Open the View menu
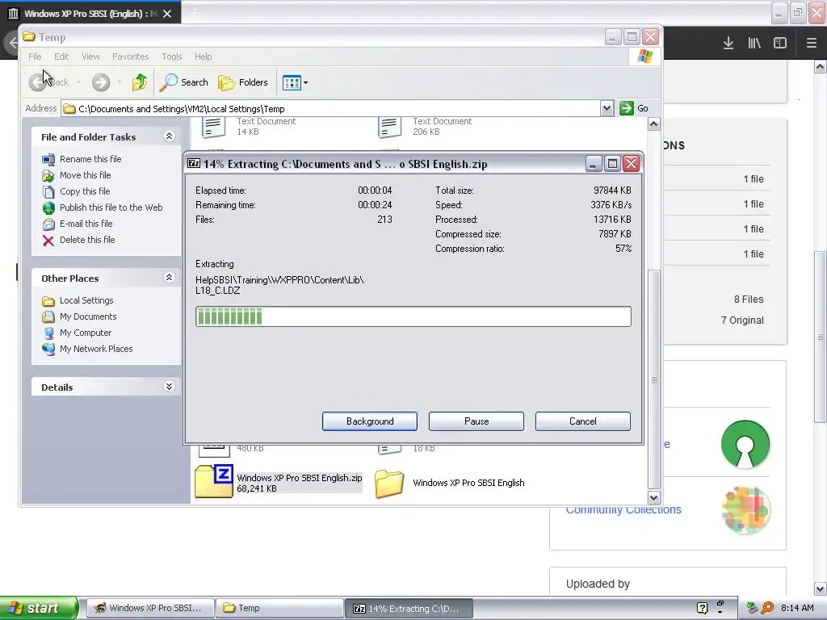827x620 pixels. point(90,57)
